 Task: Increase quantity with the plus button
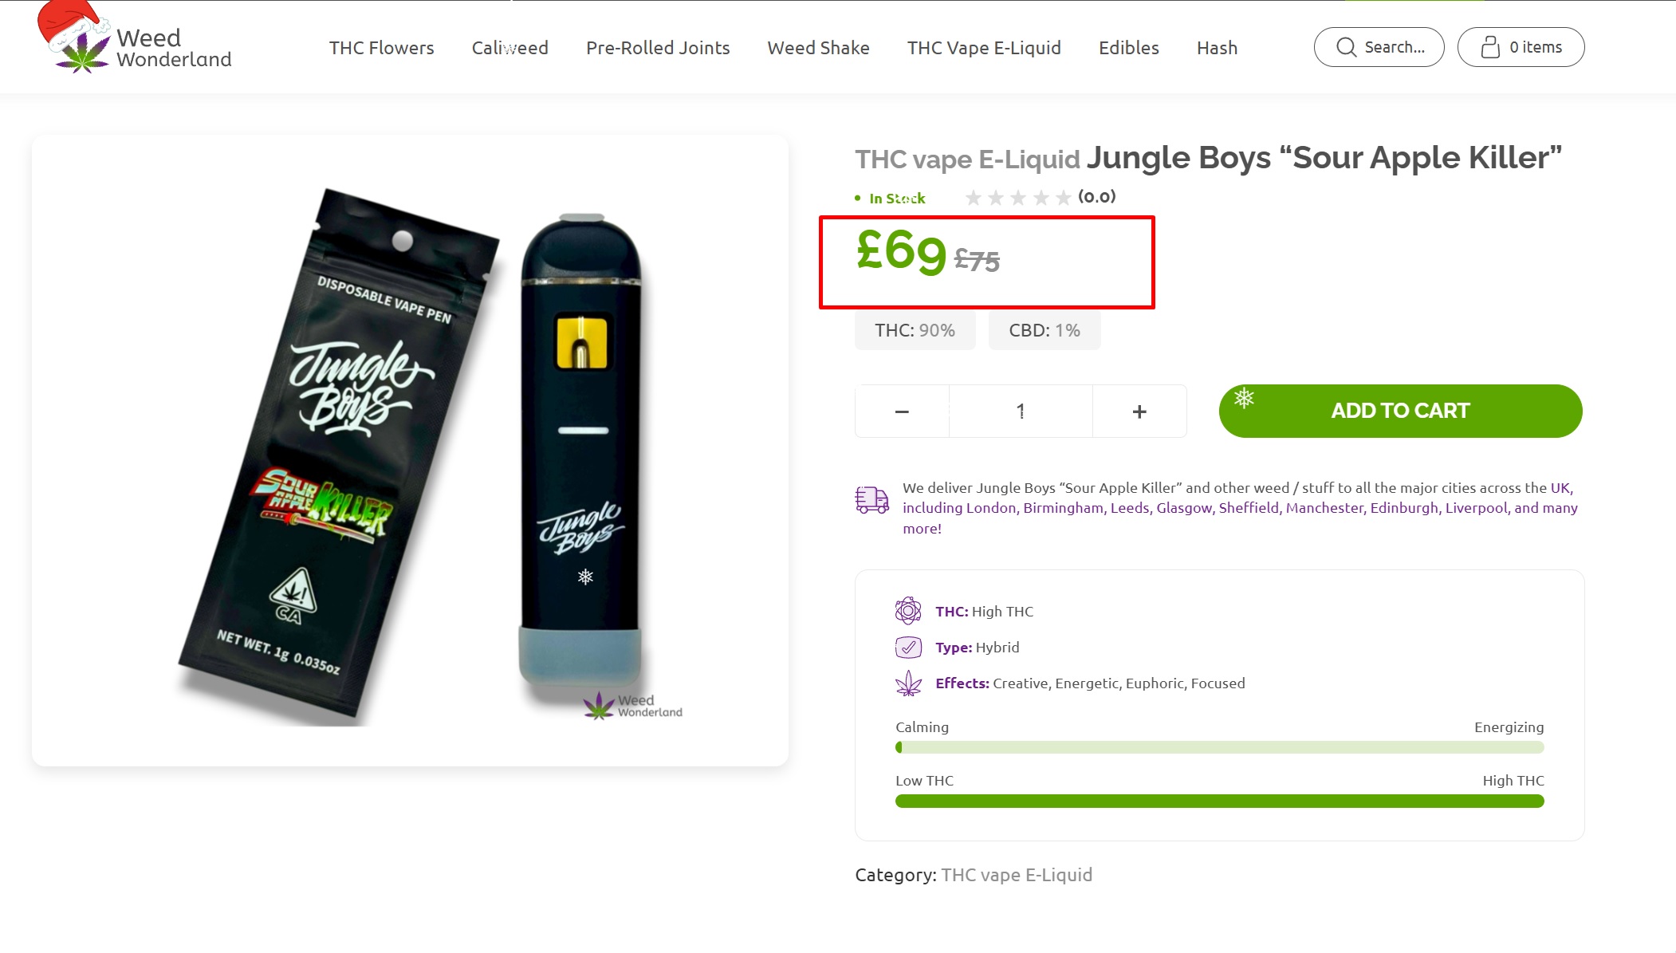click(x=1139, y=412)
